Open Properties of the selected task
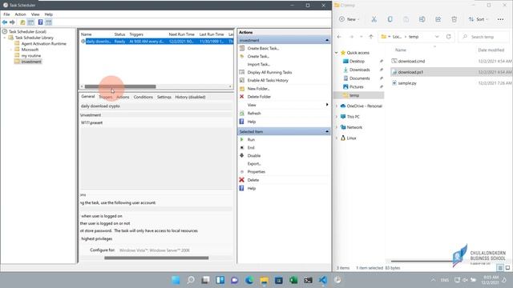 256,172
